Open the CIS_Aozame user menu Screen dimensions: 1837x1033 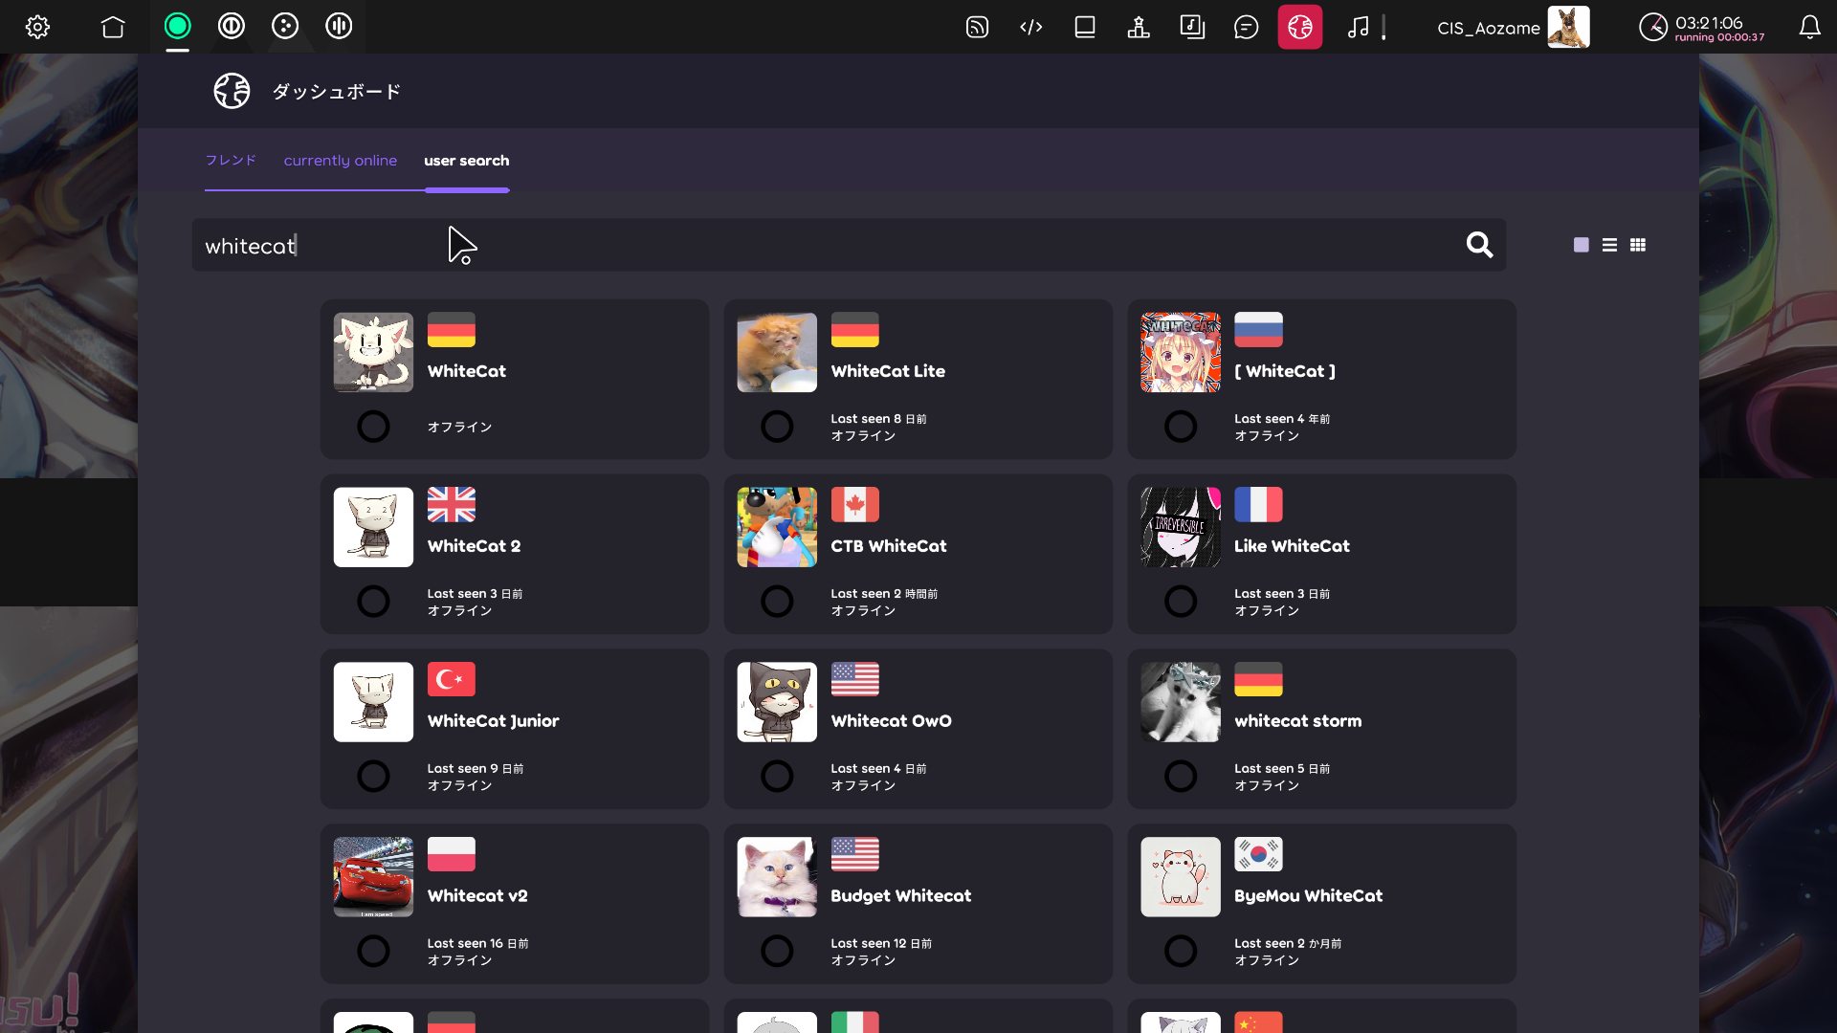click(1513, 27)
